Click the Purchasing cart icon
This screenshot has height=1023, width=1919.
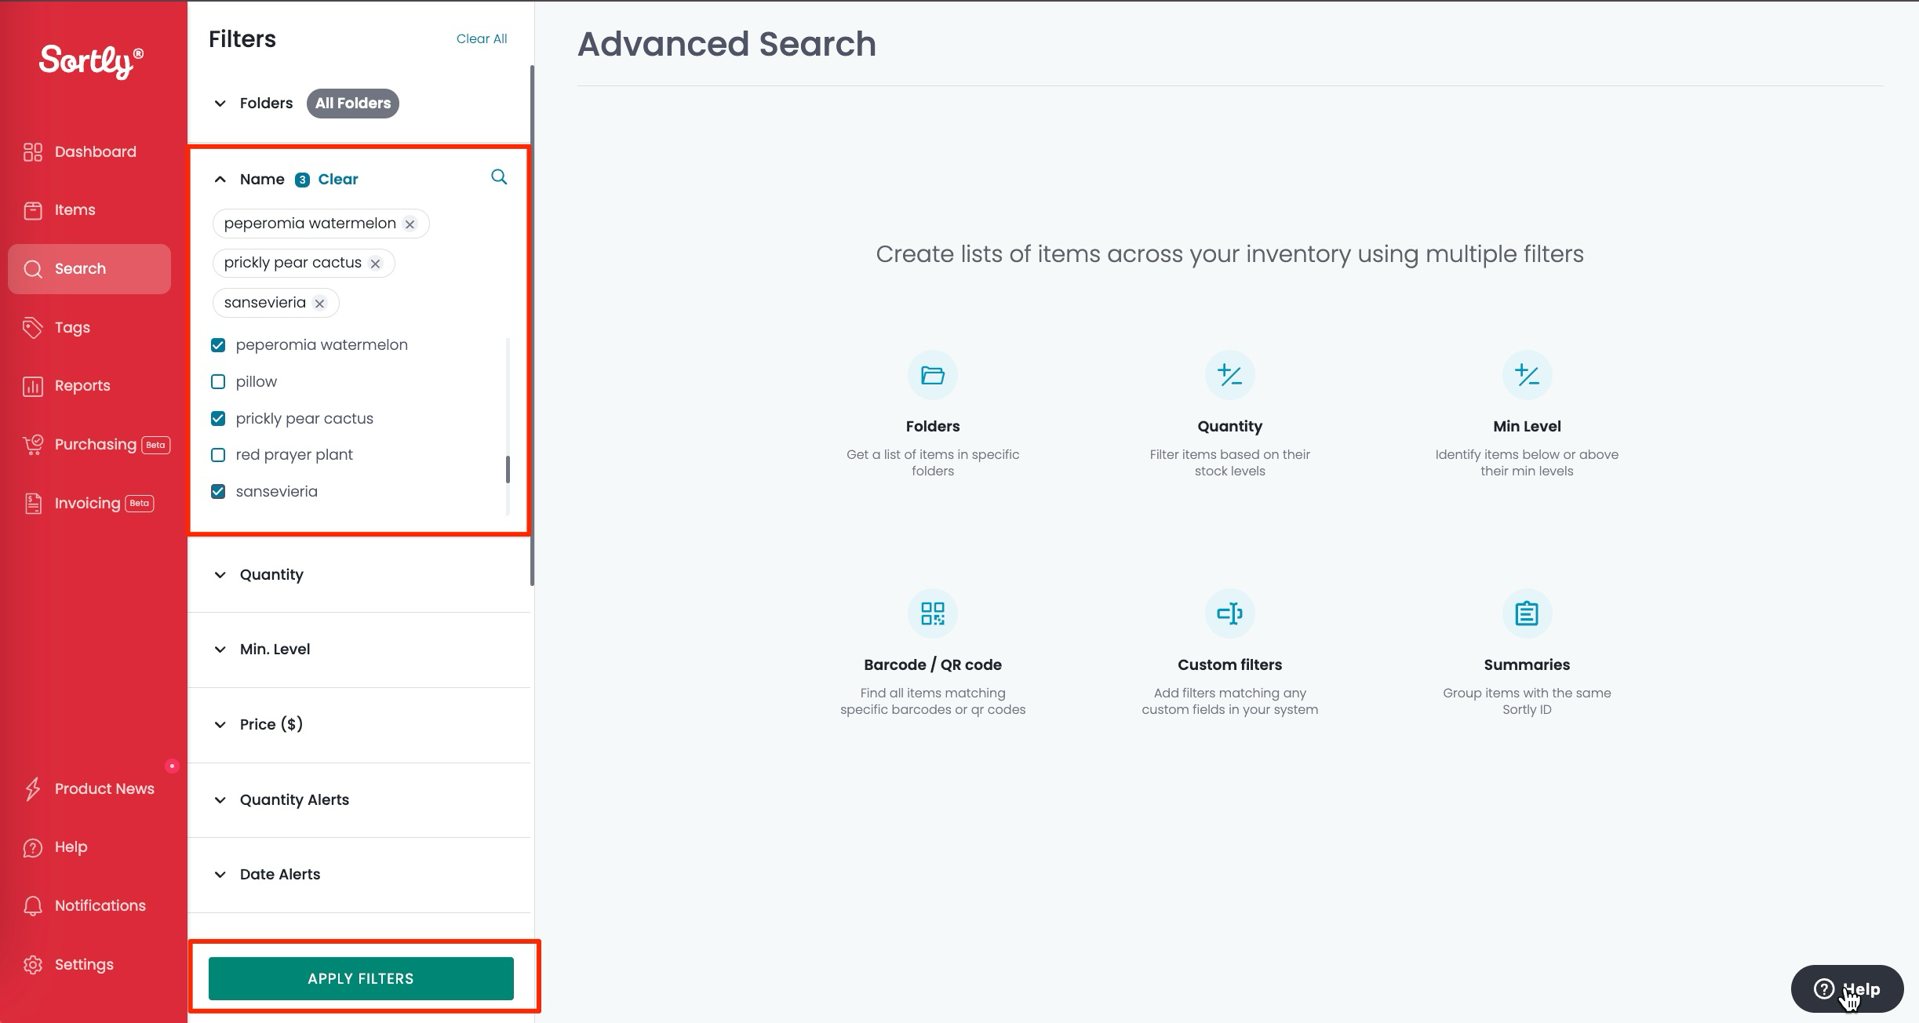click(33, 445)
